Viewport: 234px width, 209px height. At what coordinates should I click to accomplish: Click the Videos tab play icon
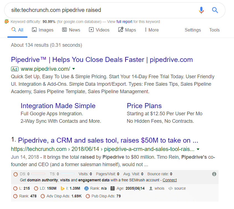pos(91,30)
